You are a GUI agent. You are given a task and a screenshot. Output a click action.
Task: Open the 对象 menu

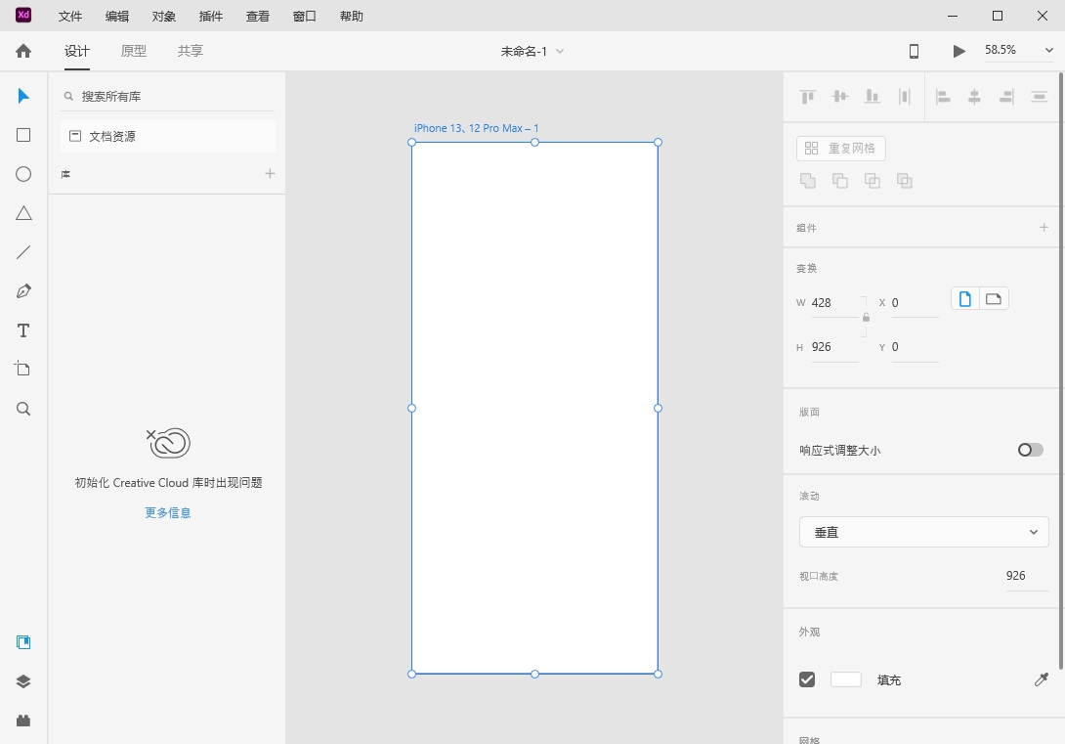(164, 17)
